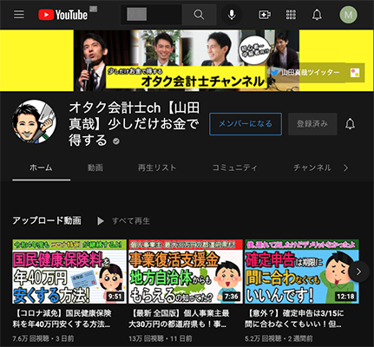Image resolution: width=374 pixels, height=347 pixels.
Task: Click the 登録済み subscribed button
Action: tap(312, 124)
